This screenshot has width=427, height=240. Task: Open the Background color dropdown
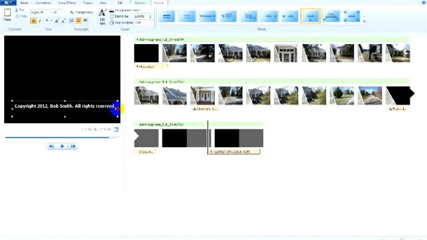click(125, 11)
